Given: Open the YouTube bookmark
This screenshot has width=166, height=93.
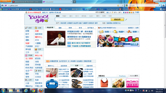Looking at the screenshot, I should (x=34, y=9).
